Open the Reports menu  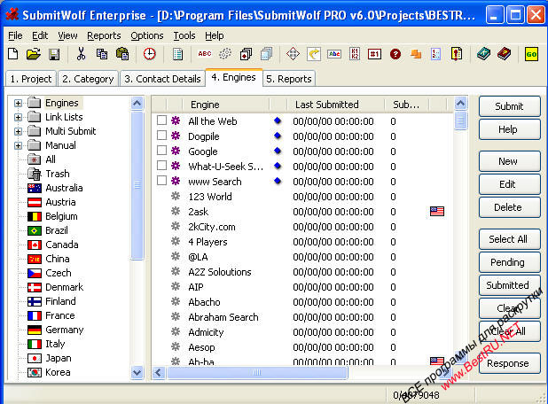[104, 35]
